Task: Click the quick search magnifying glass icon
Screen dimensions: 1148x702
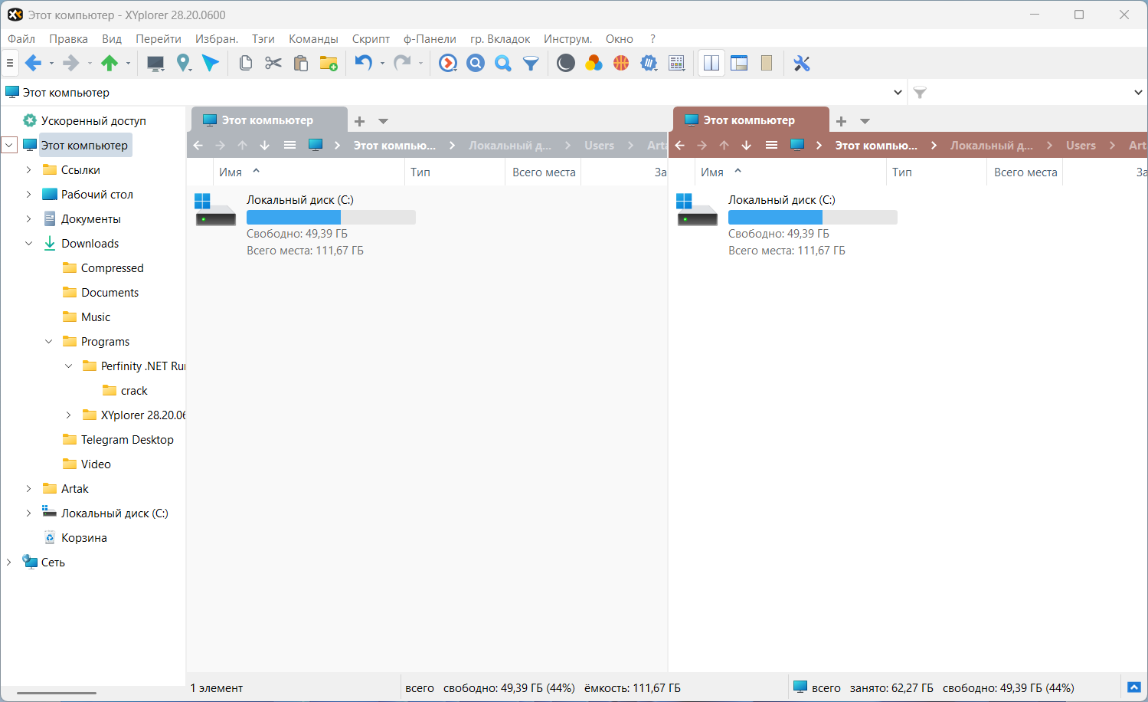Action: tap(503, 64)
